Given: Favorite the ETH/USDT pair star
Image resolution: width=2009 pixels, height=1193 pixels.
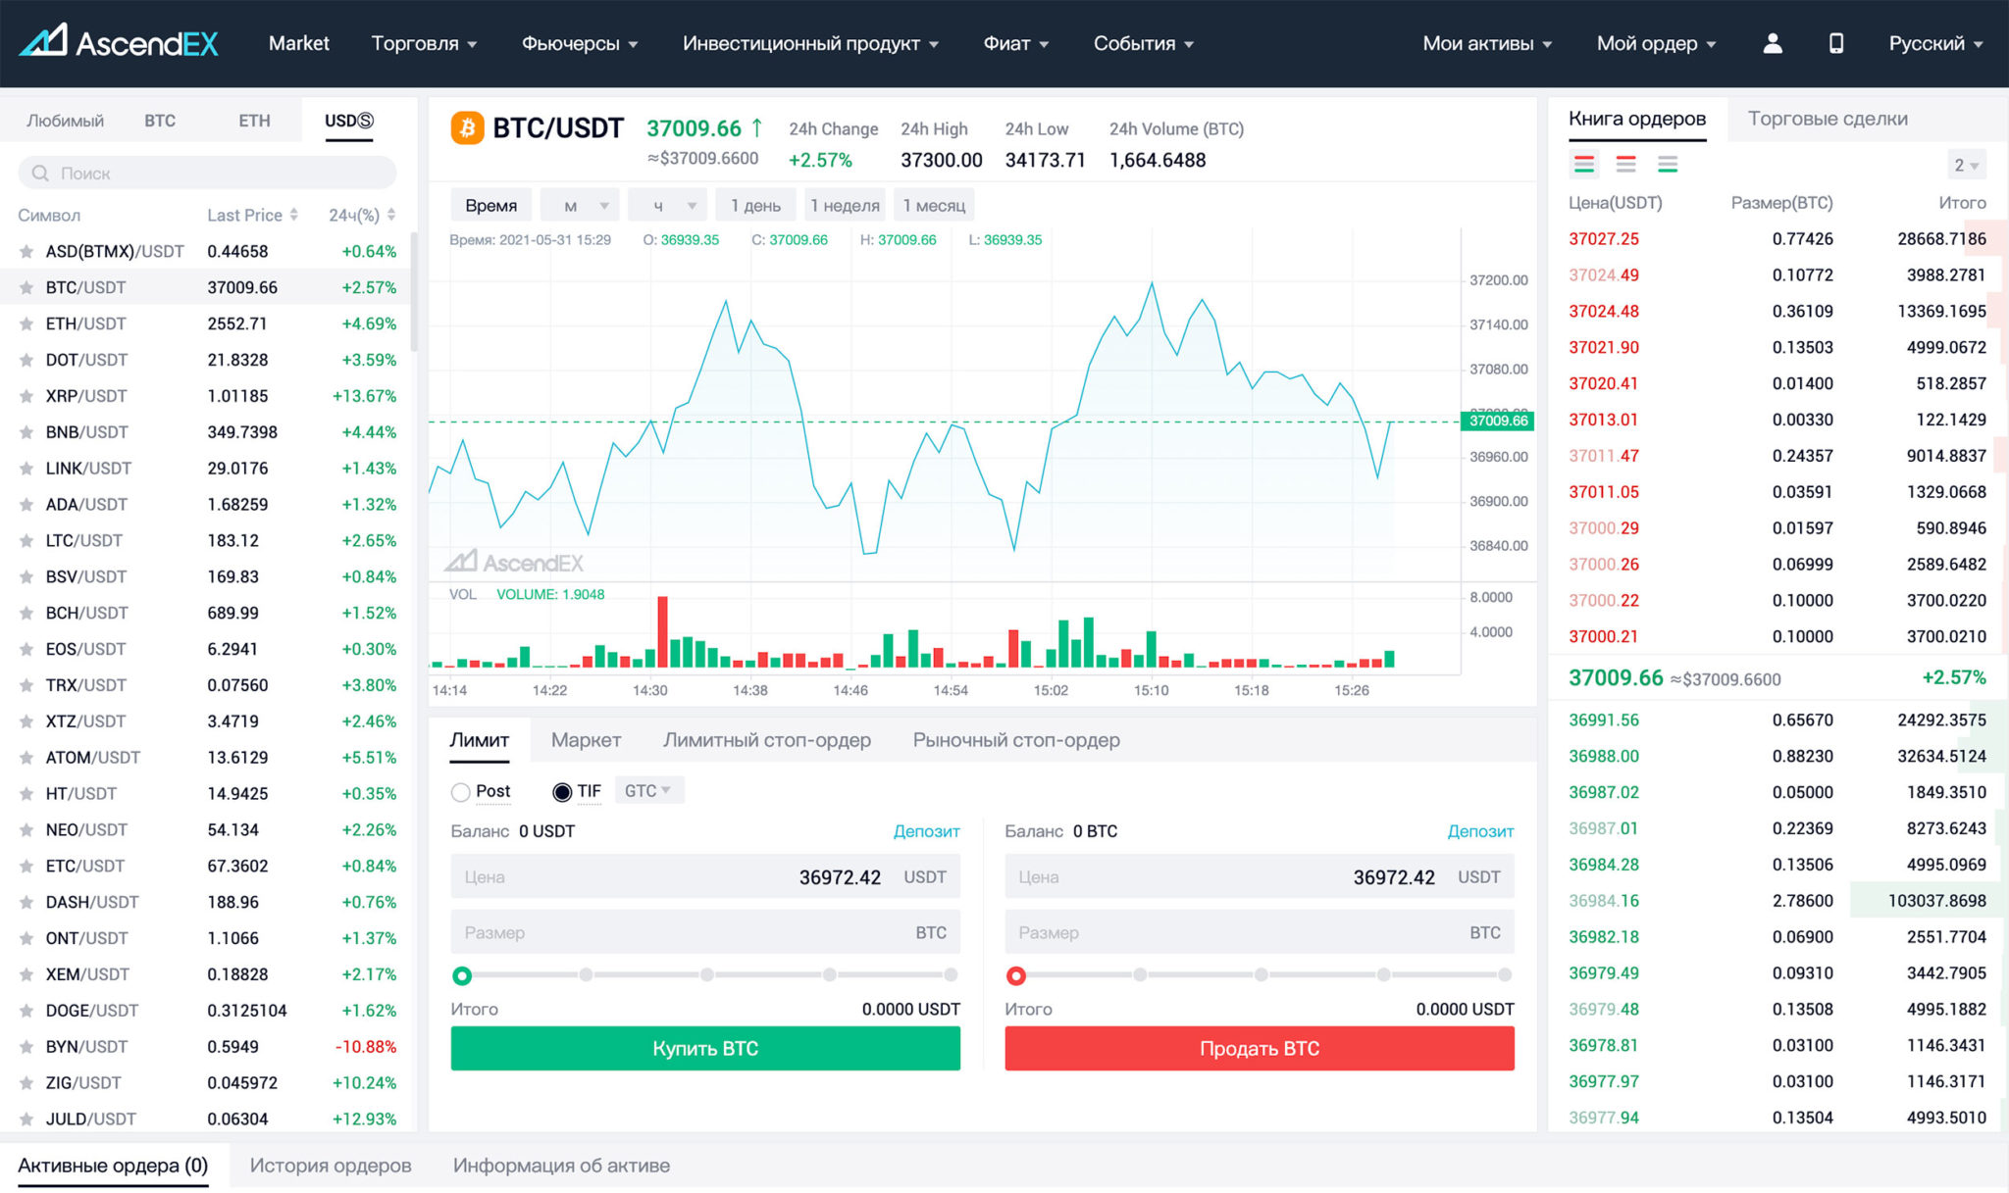Looking at the screenshot, I should (x=26, y=324).
